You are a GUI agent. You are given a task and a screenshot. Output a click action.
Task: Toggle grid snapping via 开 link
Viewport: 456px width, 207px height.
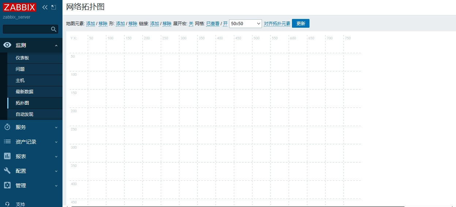(x=225, y=24)
